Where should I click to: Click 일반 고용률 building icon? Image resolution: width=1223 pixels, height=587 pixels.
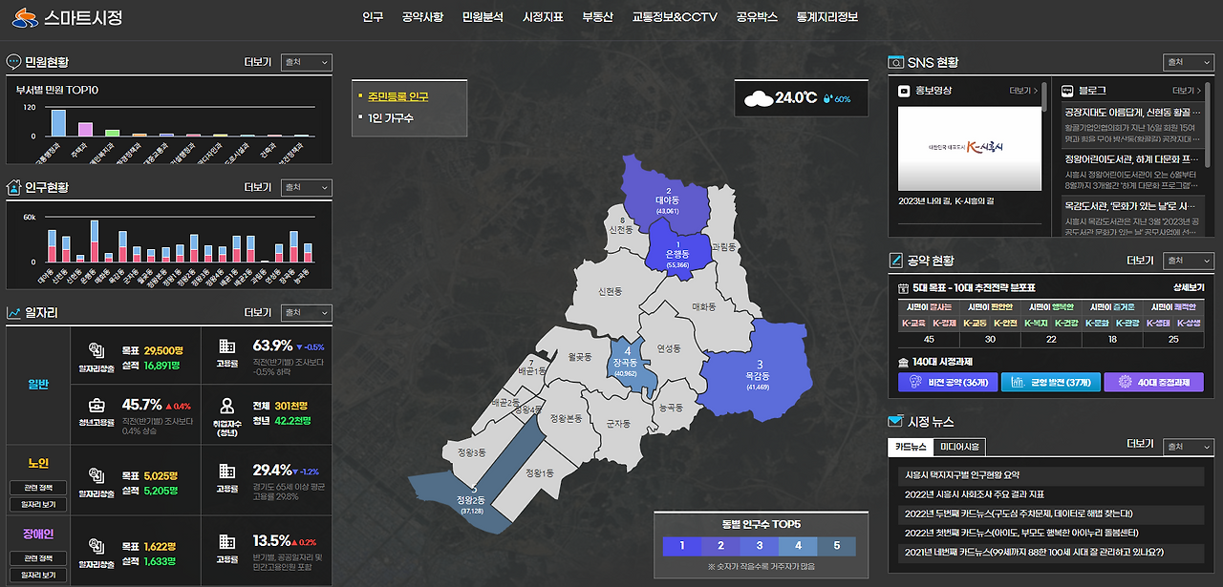[226, 346]
